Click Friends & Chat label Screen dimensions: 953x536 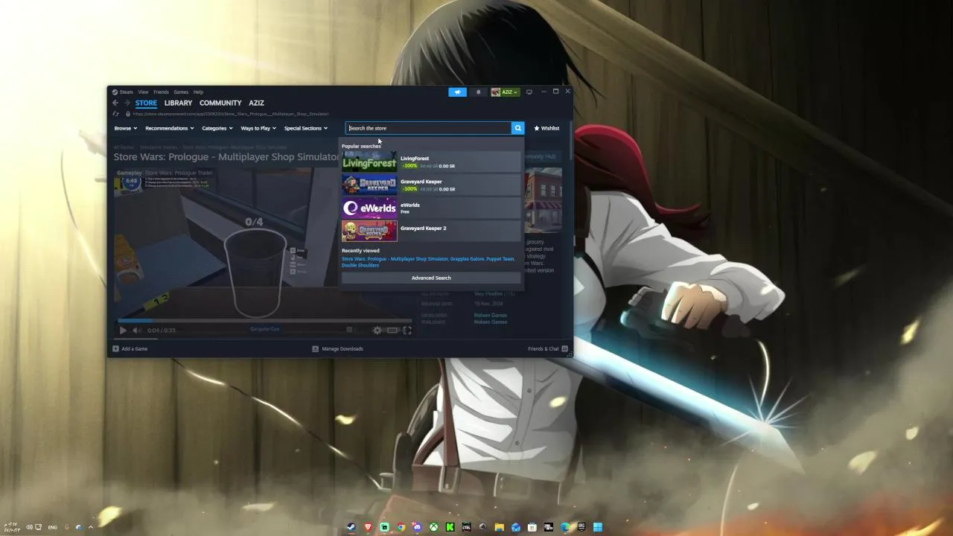coord(543,348)
